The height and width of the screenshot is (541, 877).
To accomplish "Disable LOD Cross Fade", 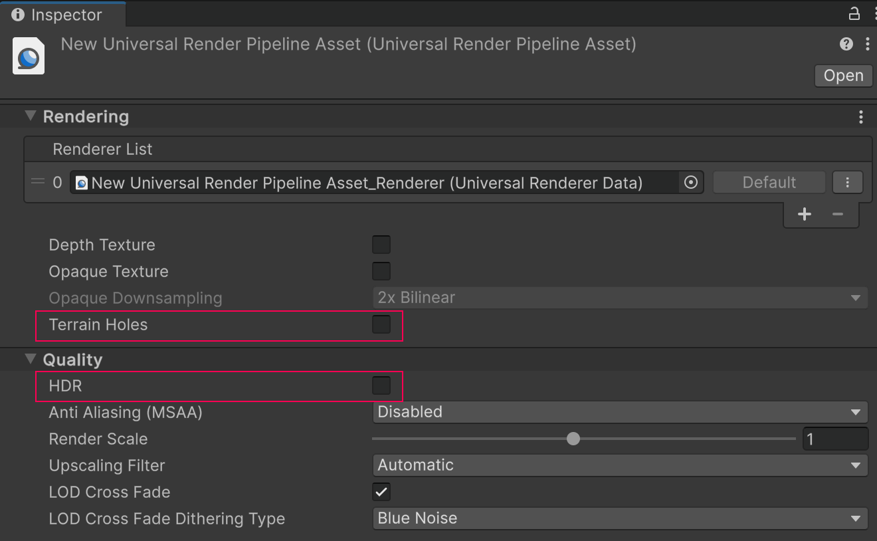I will click(x=381, y=492).
